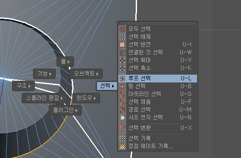Open 정점 웨이트 기록... dialog entry

tap(158, 146)
